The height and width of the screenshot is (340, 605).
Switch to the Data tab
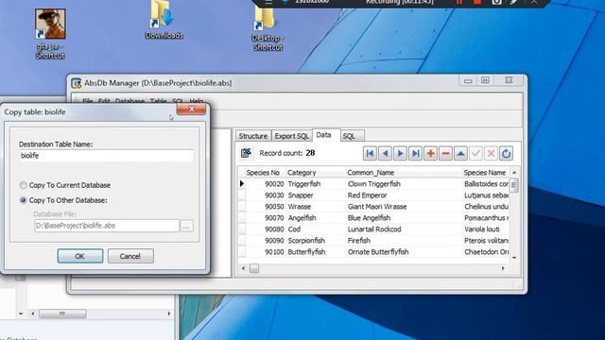323,135
